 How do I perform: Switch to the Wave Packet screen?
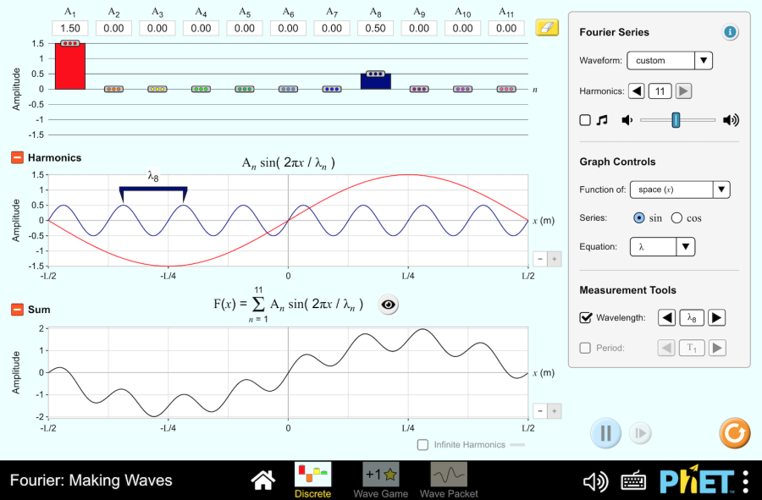(x=449, y=480)
